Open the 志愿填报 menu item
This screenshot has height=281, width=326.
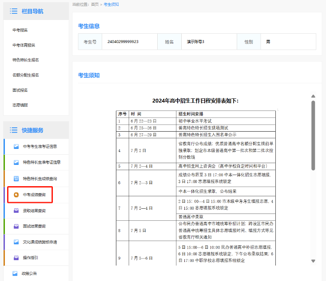point(20,105)
